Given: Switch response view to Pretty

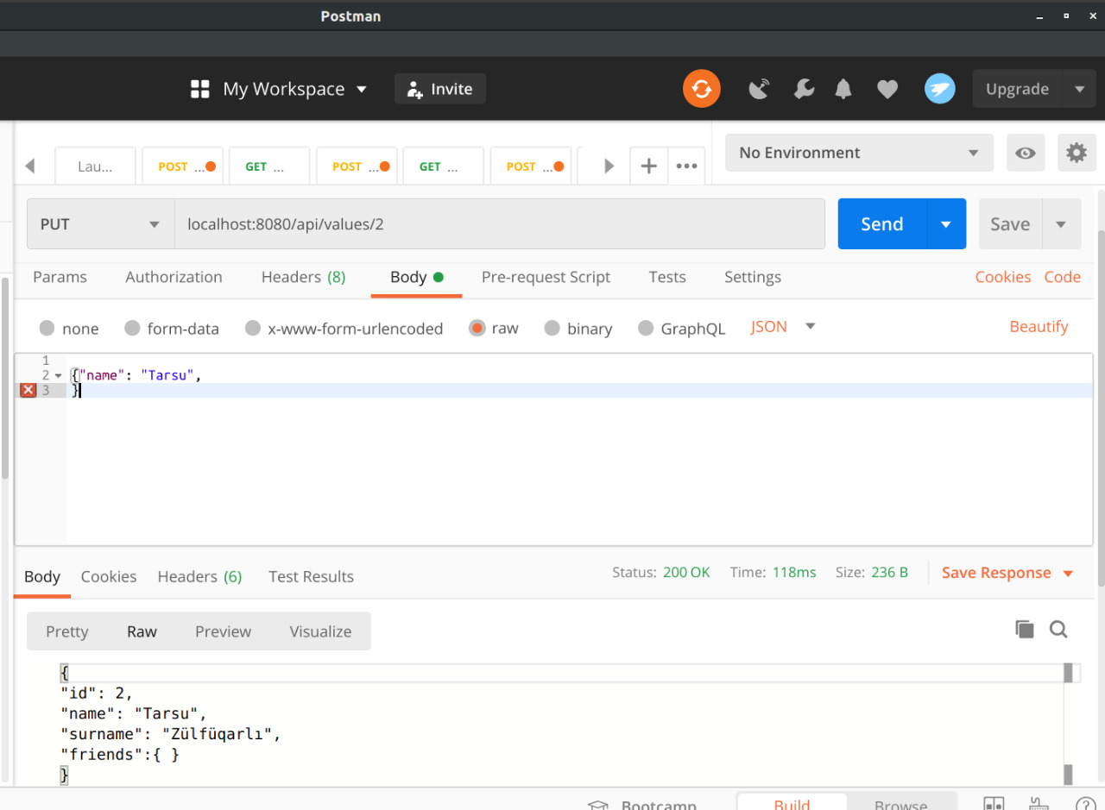Looking at the screenshot, I should click(x=67, y=631).
